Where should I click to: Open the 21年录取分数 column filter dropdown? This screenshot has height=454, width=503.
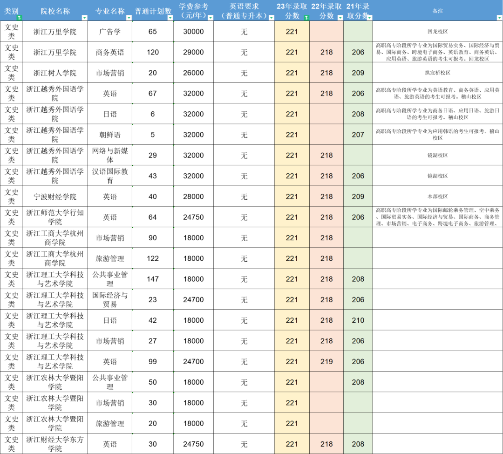coord(369,18)
